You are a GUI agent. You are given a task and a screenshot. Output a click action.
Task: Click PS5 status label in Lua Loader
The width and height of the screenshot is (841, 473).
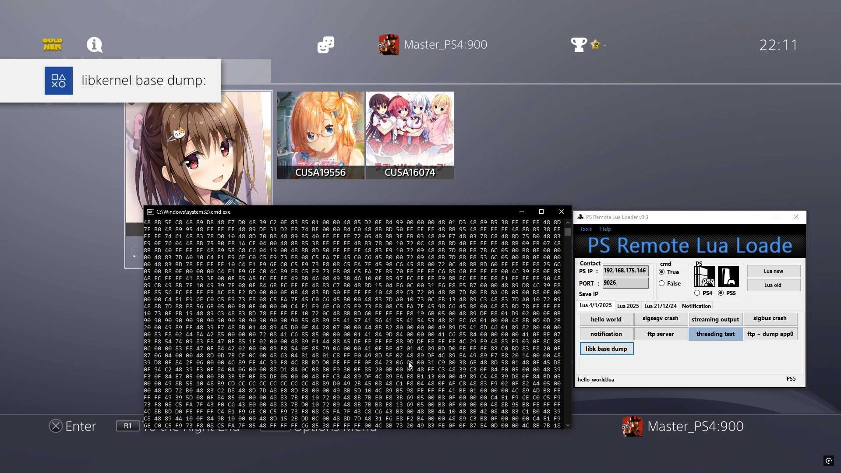point(791,379)
